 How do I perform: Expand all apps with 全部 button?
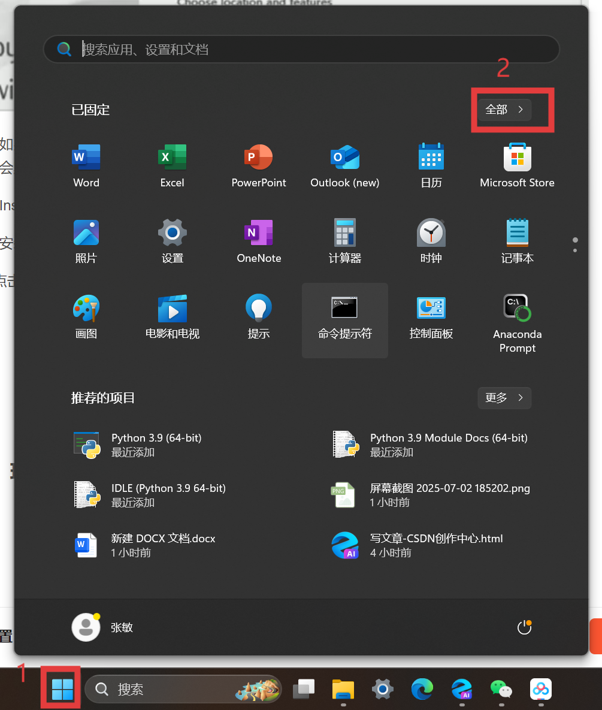tap(504, 110)
